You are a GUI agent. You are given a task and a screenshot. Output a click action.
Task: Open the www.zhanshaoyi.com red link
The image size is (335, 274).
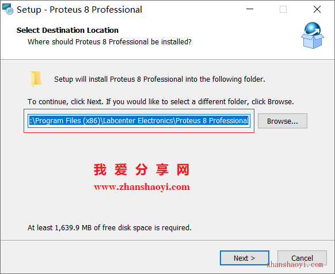(142, 187)
